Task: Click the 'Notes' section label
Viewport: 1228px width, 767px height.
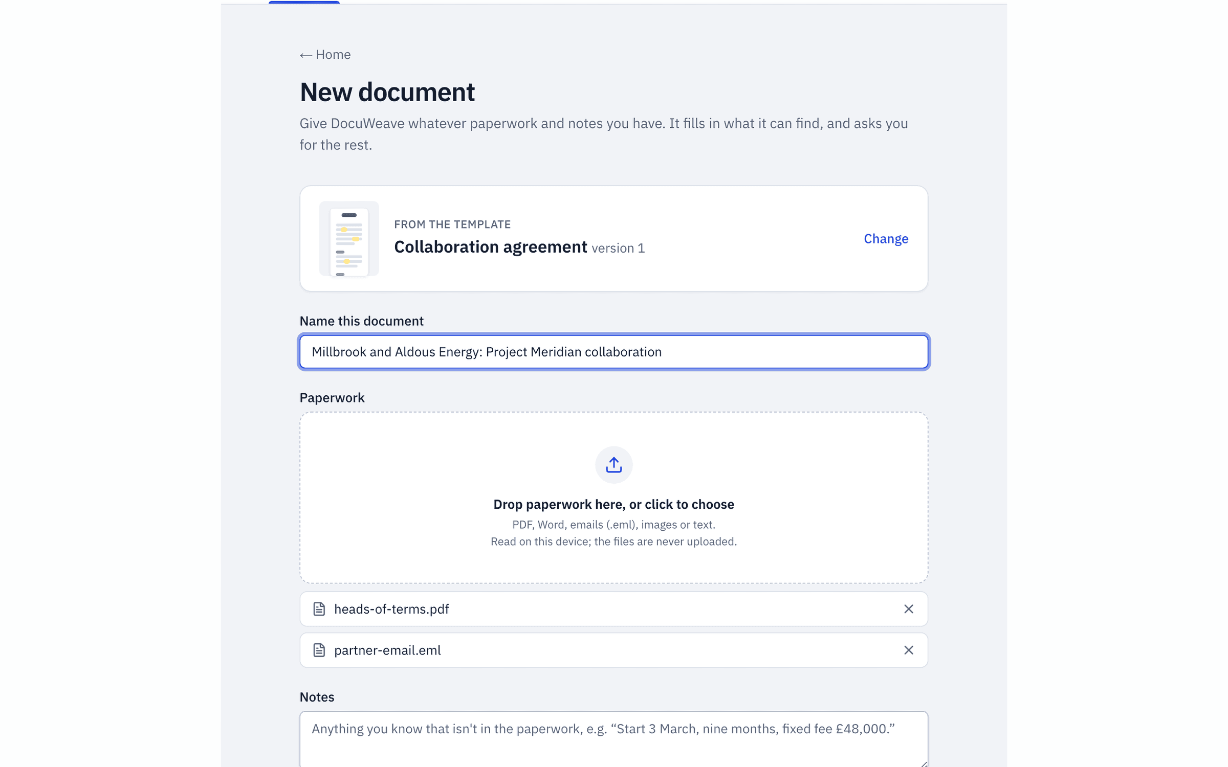Action: pyautogui.click(x=317, y=697)
